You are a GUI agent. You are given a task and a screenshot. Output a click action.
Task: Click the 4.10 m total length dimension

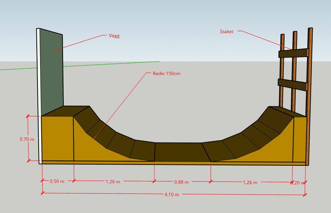click(171, 195)
